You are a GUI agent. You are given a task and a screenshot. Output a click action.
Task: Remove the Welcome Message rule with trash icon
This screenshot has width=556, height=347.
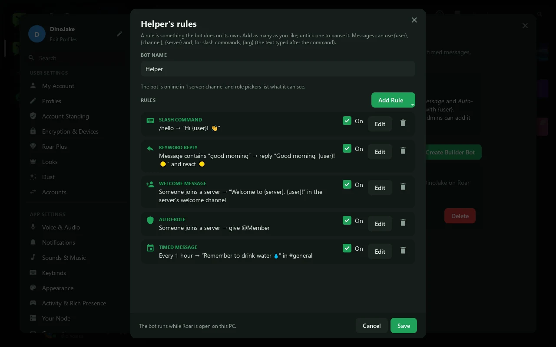pos(403,187)
